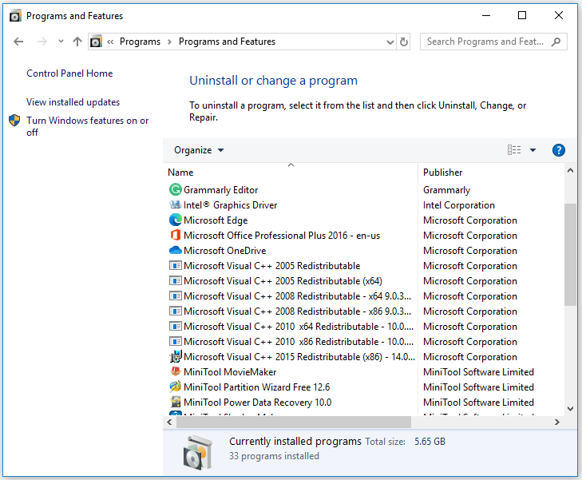Click the Programs and Features breadcrumb
Image resolution: width=582 pixels, height=480 pixels.
click(227, 42)
